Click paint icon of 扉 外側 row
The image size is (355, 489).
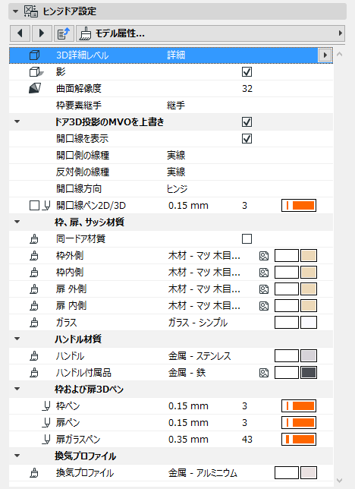pos(34,289)
